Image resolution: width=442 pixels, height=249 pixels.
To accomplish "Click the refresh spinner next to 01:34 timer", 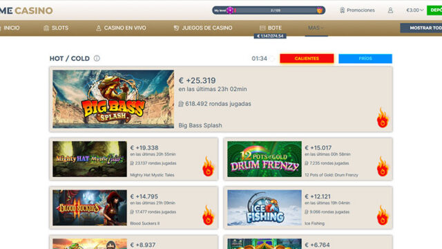I will (x=272, y=58).
